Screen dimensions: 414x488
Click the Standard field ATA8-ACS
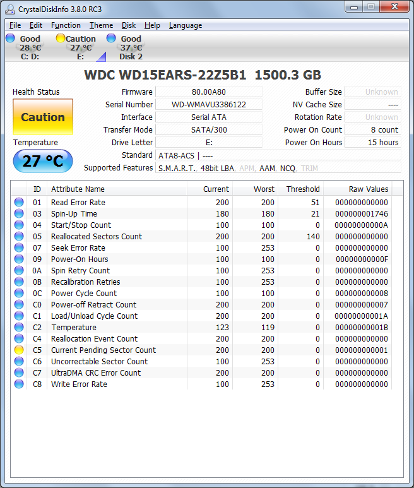(278, 155)
